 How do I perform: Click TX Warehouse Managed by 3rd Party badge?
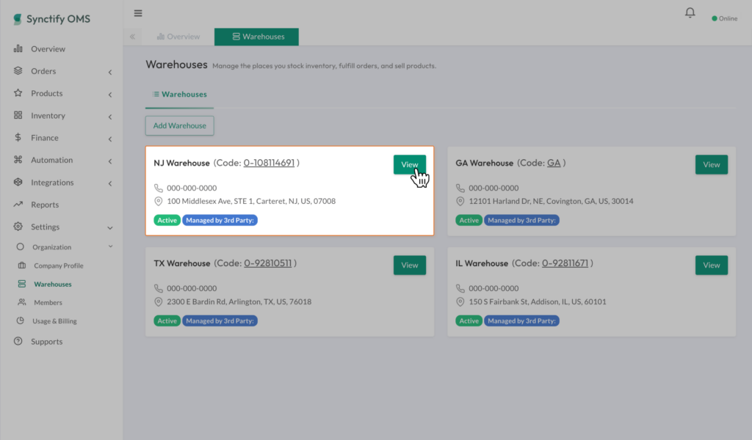point(220,320)
